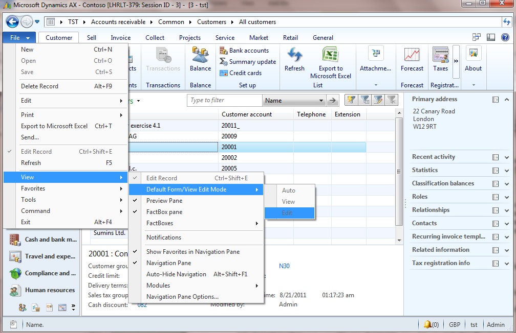516x333 pixels.
Task: Click the filter by selection icon
Action: coord(352,100)
